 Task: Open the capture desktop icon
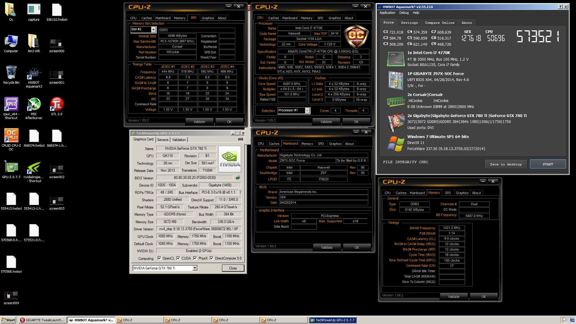pyautogui.click(x=34, y=12)
